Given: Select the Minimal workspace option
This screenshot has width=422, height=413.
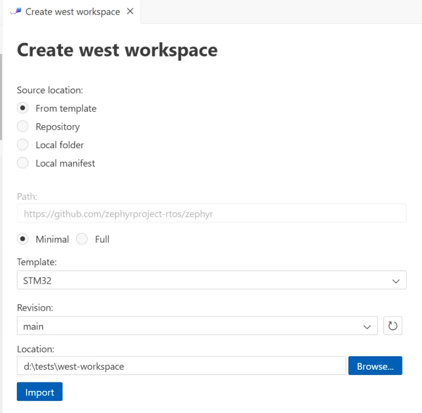Looking at the screenshot, I should pyautogui.click(x=23, y=239).
